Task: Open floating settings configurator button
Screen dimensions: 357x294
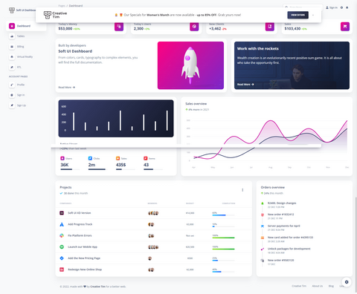Action: tap(347, 282)
